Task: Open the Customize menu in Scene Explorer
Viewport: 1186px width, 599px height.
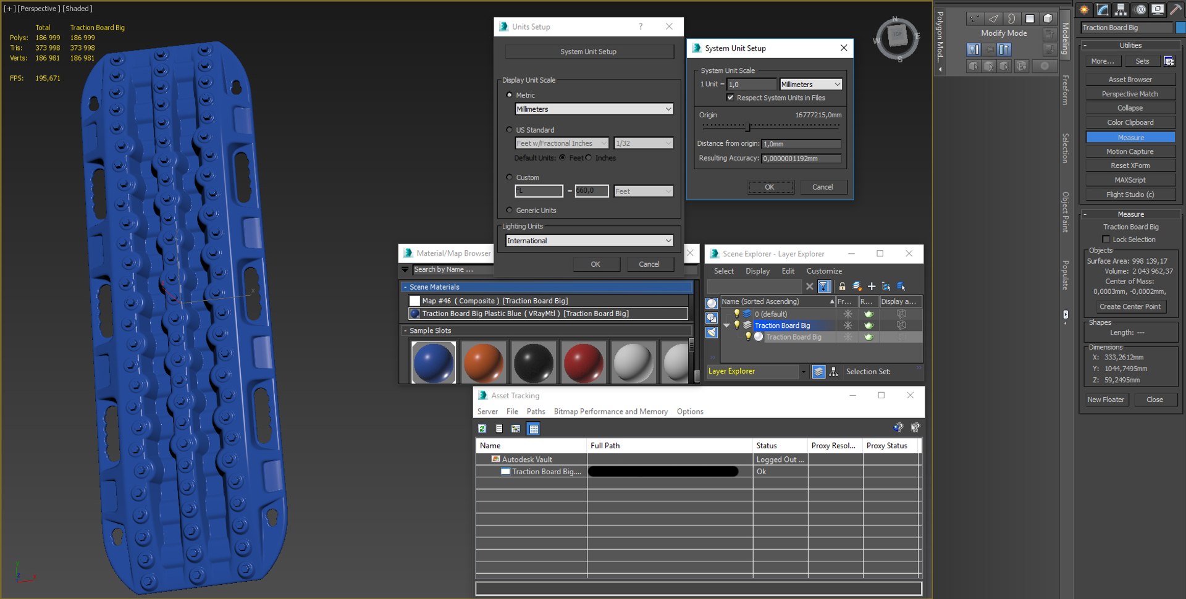Action: [824, 271]
